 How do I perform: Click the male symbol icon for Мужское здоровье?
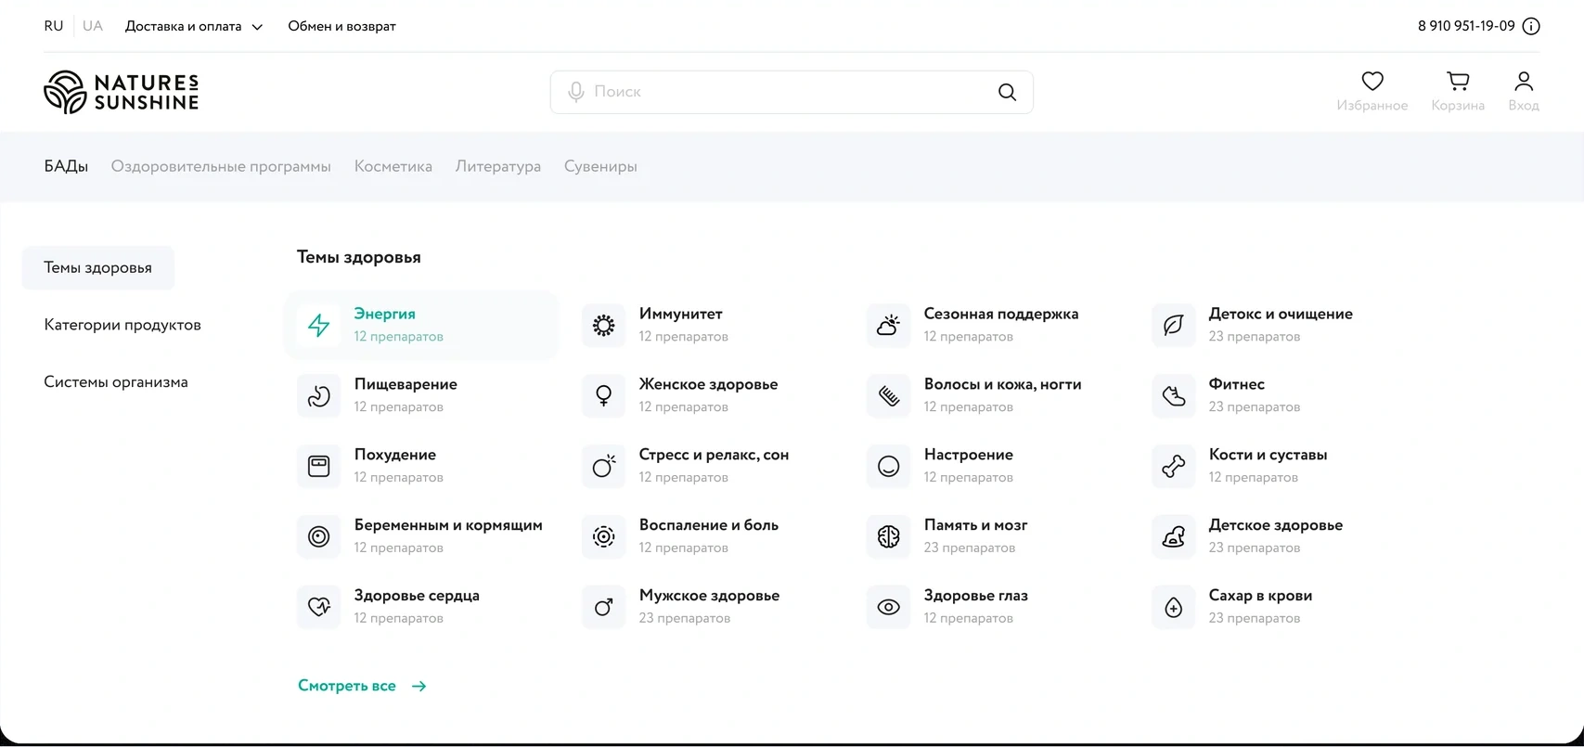point(603,607)
